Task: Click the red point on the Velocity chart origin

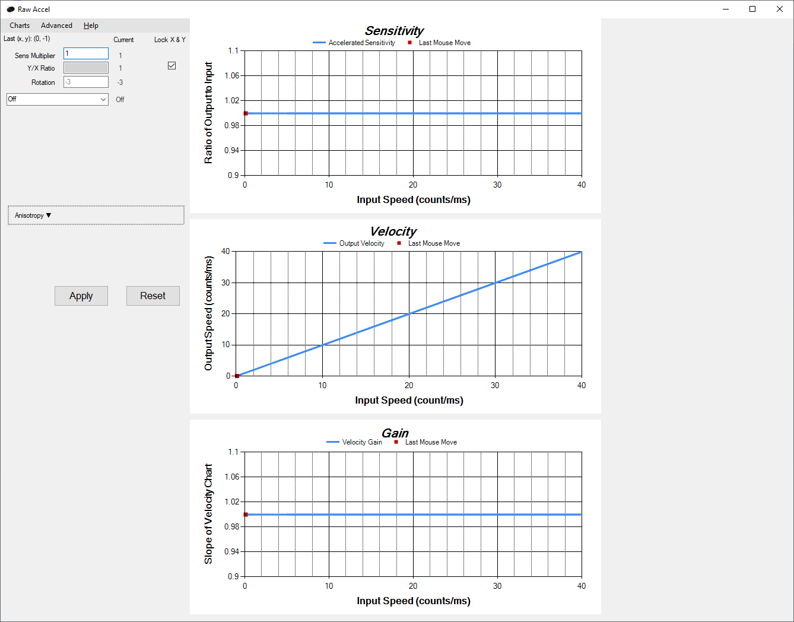Action: click(x=237, y=376)
